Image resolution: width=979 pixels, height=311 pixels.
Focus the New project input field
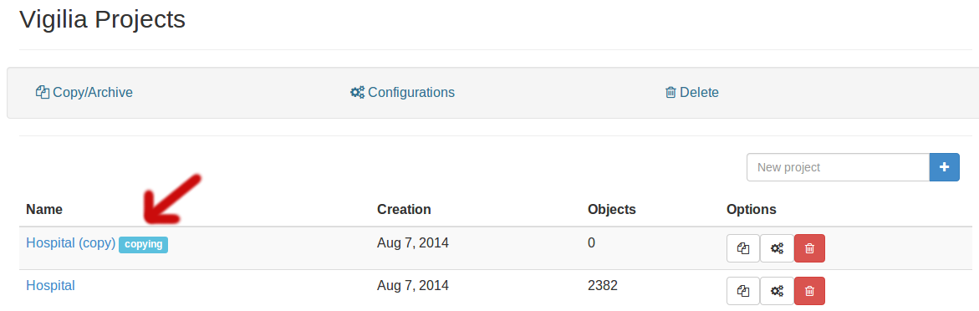(x=838, y=167)
